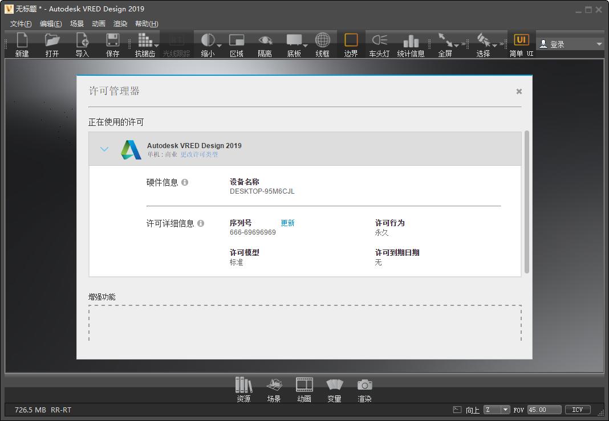Click the serial number 666-69696969
Image resolution: width=609 pixels, height=421 pixels.
tap(253, 232)
